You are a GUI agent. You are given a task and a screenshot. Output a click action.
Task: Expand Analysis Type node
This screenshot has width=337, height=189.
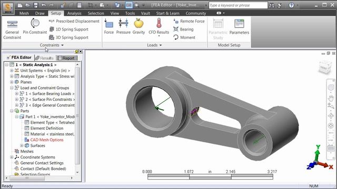click(12, 76)
